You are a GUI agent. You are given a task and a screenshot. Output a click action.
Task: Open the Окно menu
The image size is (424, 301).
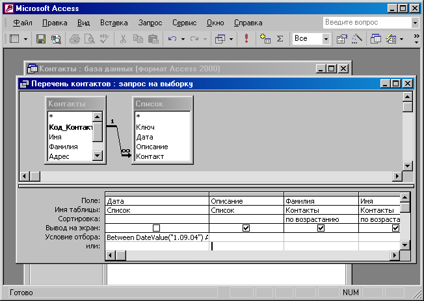tap(215, 23)
